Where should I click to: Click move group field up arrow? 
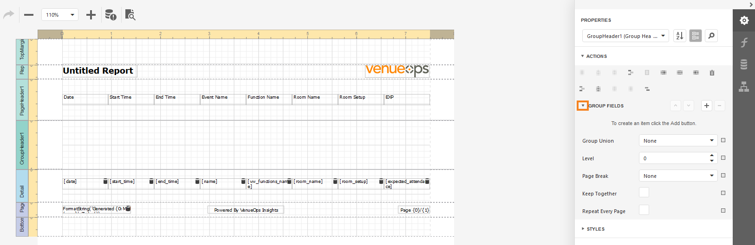pyautogui.click(x=676, y=106)
